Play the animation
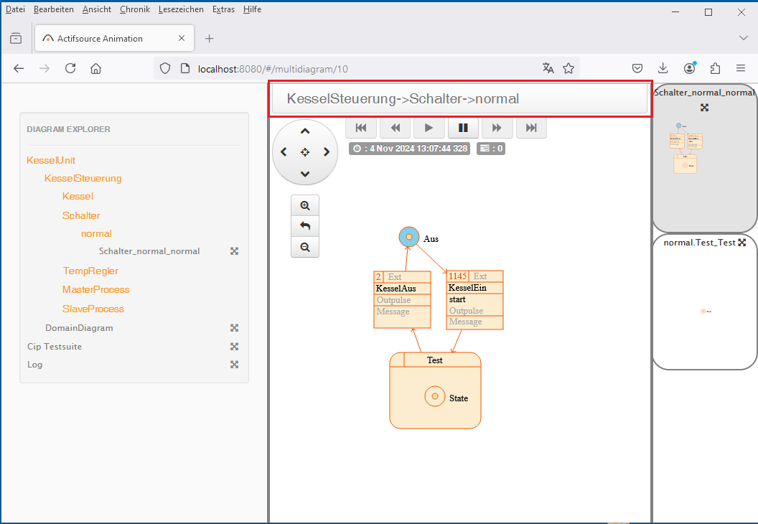 (429, 128)
